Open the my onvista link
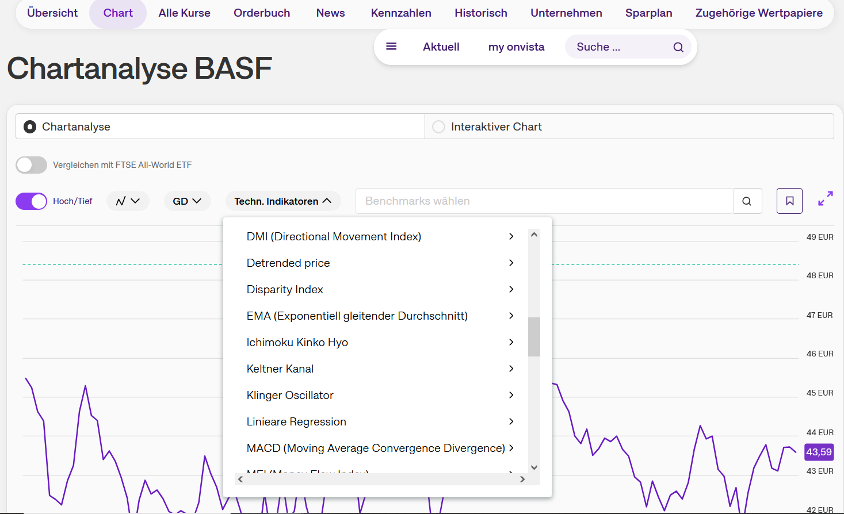 point(516,47)
